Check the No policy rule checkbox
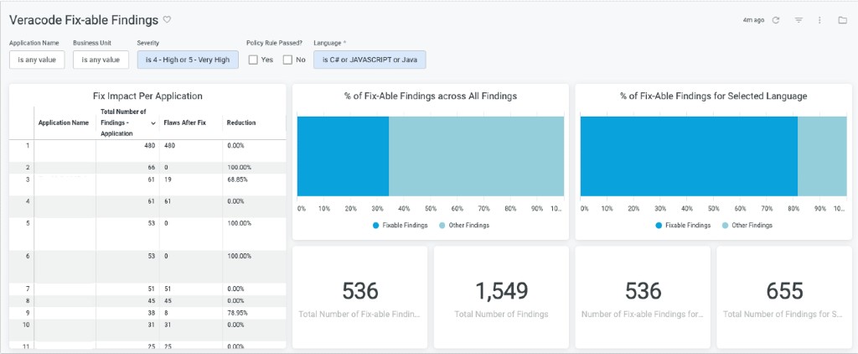858x354 pixels. [287, 60]
